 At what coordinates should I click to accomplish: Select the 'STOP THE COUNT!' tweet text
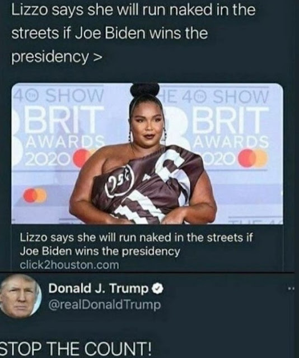point(76,348)
